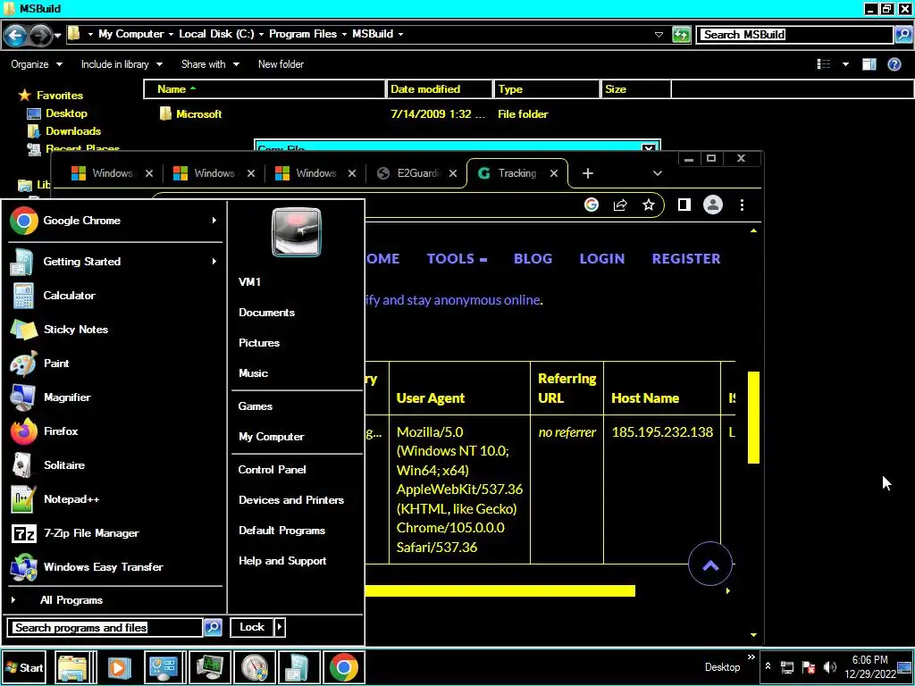
Task: Open 7-Zip File Manager
Action: tap(114, 533)
